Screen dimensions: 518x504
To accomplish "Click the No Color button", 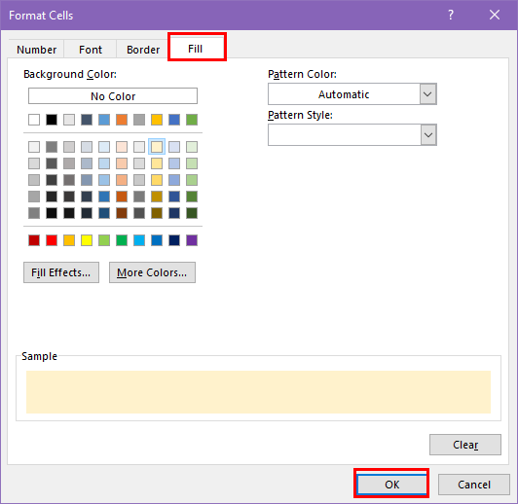I will 113,96.
